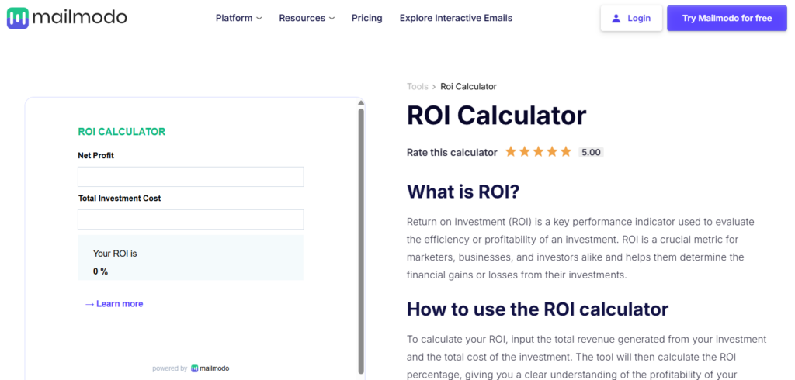Choose the third rating star
Image resolution: width=795 pixels, height=380 pixels.
click(538, 151)
